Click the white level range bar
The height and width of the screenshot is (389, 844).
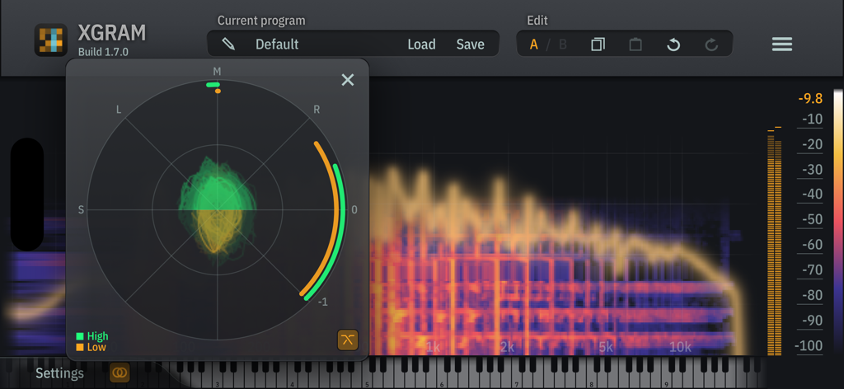(x=838, y=223)
